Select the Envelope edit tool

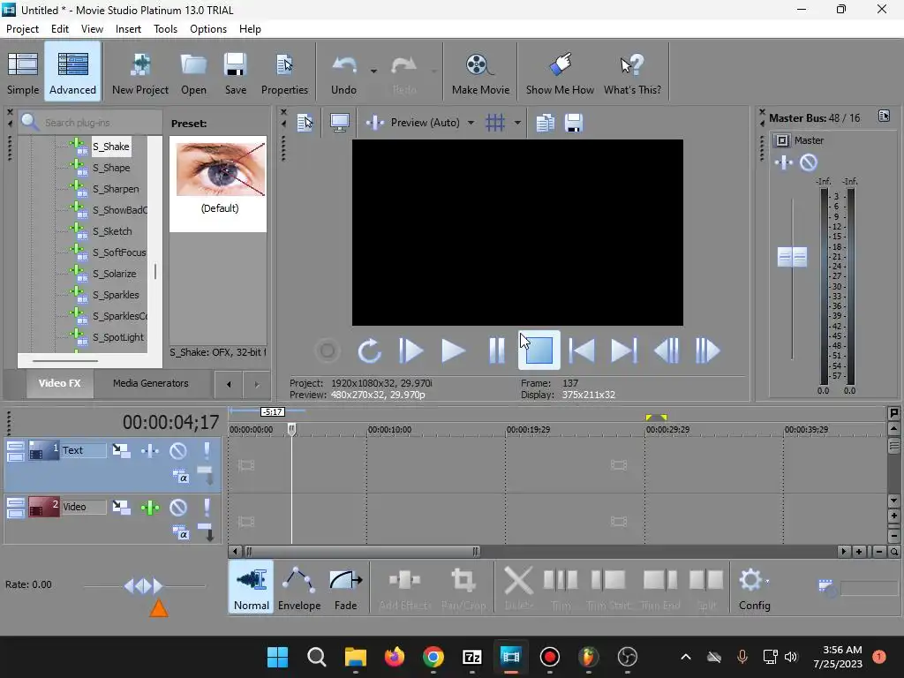299,587
